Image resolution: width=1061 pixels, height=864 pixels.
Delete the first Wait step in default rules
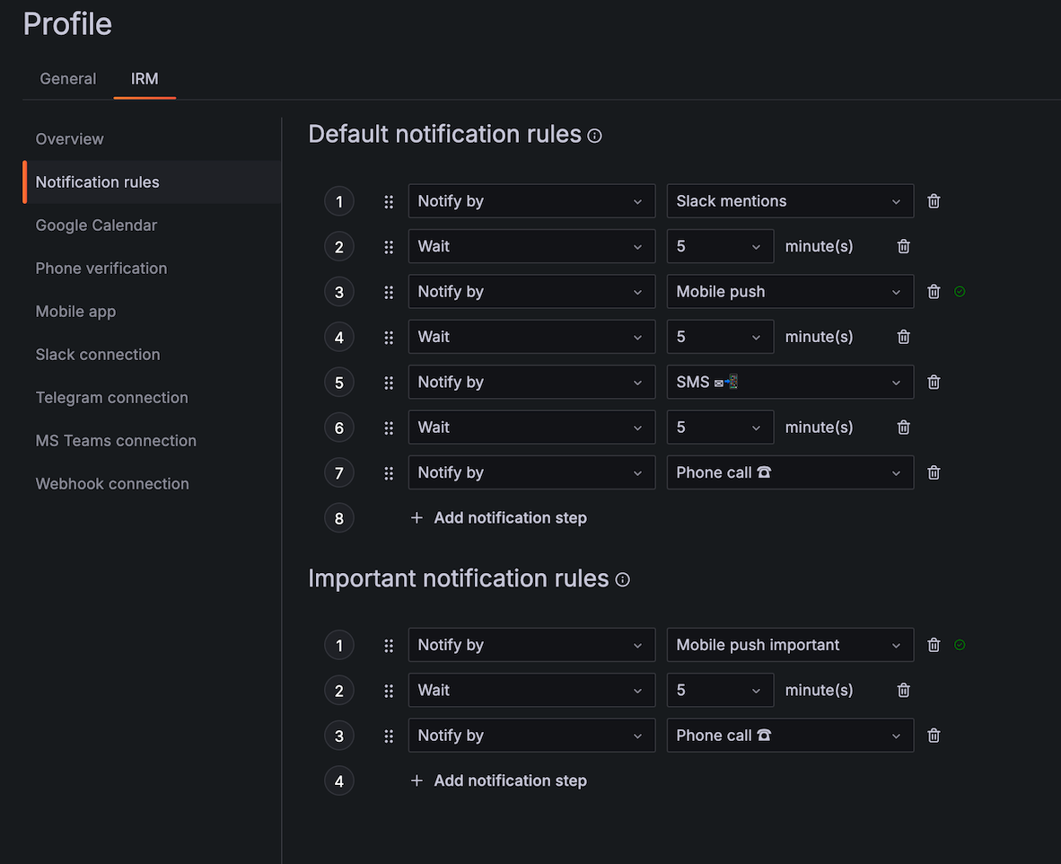(x=903, y=246)
